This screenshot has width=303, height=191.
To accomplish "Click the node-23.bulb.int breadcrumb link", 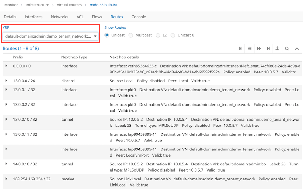I will pos(103,5).
